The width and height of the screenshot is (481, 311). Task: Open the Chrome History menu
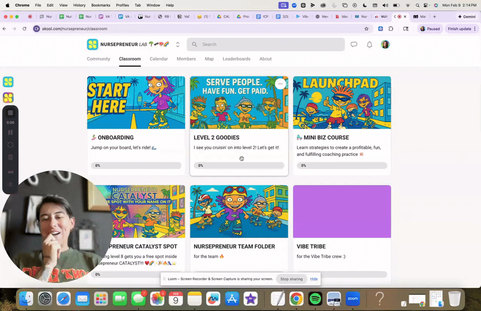pyautogui.click(x=79, y=5)
